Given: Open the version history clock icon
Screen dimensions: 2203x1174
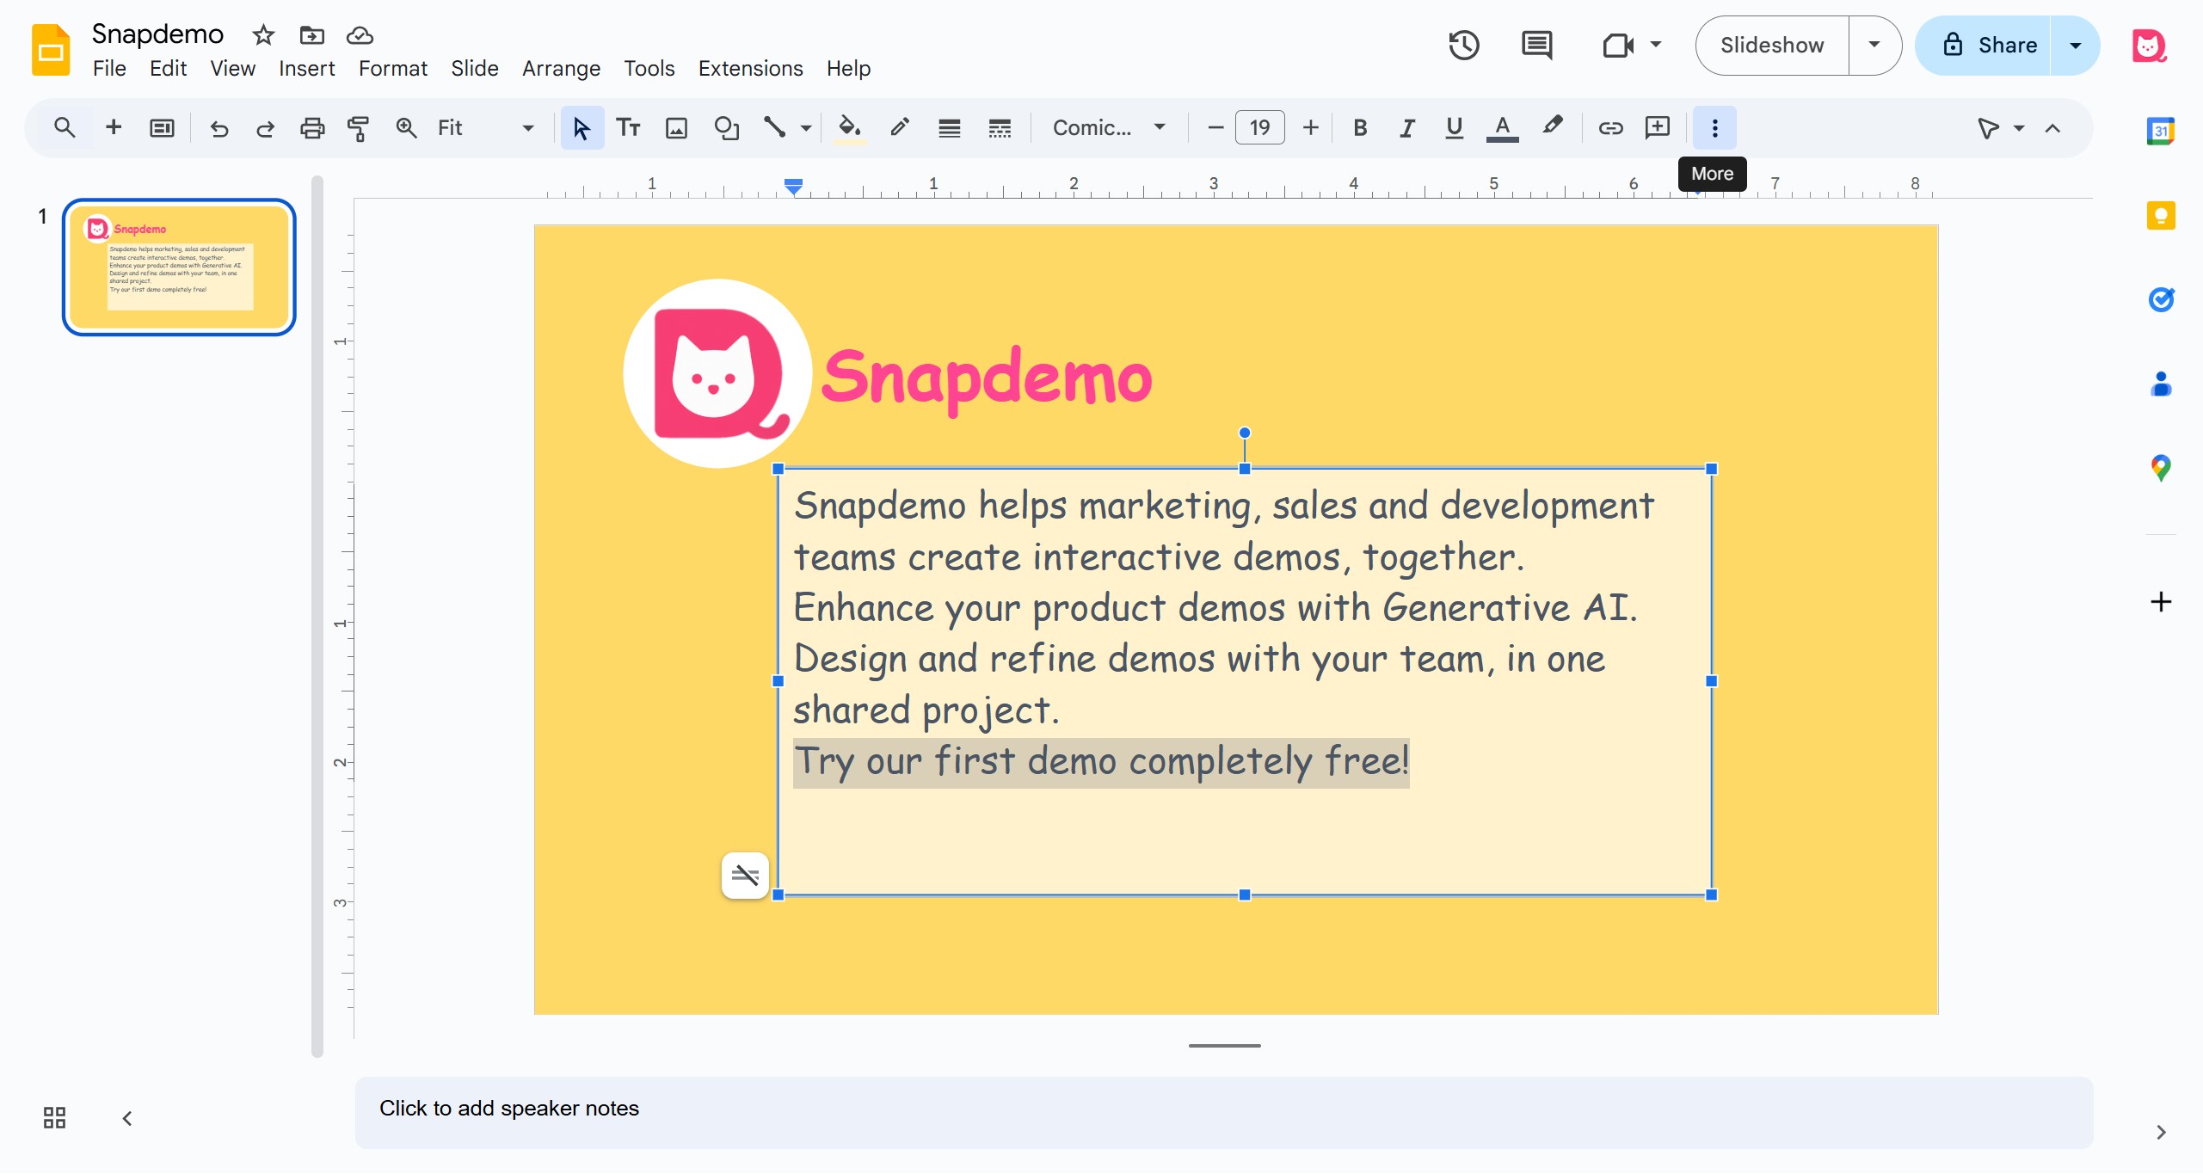Looking at the screenshot, I should (1463, 45).
